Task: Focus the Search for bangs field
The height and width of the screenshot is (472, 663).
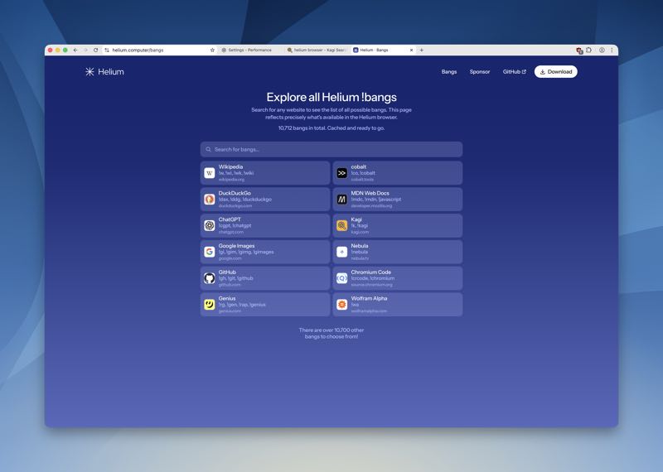Action: (331, 149)
